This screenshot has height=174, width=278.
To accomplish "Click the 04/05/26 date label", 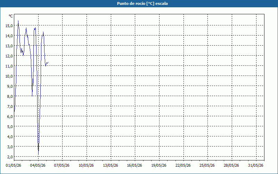I will (x=38, y=166).
